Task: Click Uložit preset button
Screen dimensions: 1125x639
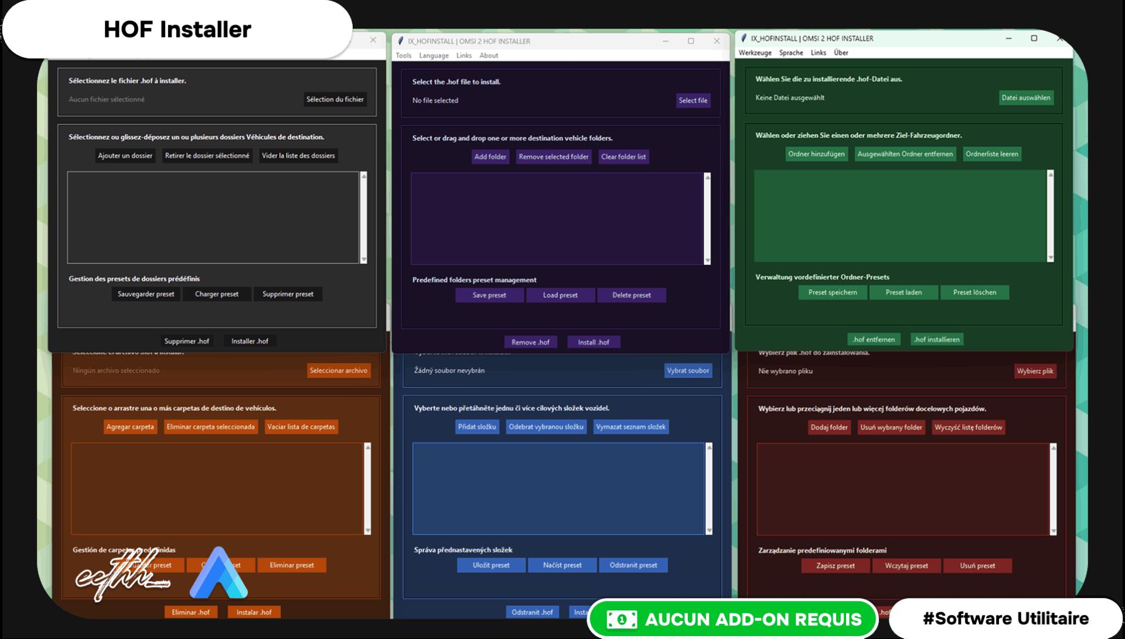Action: (x=491, y=565)
